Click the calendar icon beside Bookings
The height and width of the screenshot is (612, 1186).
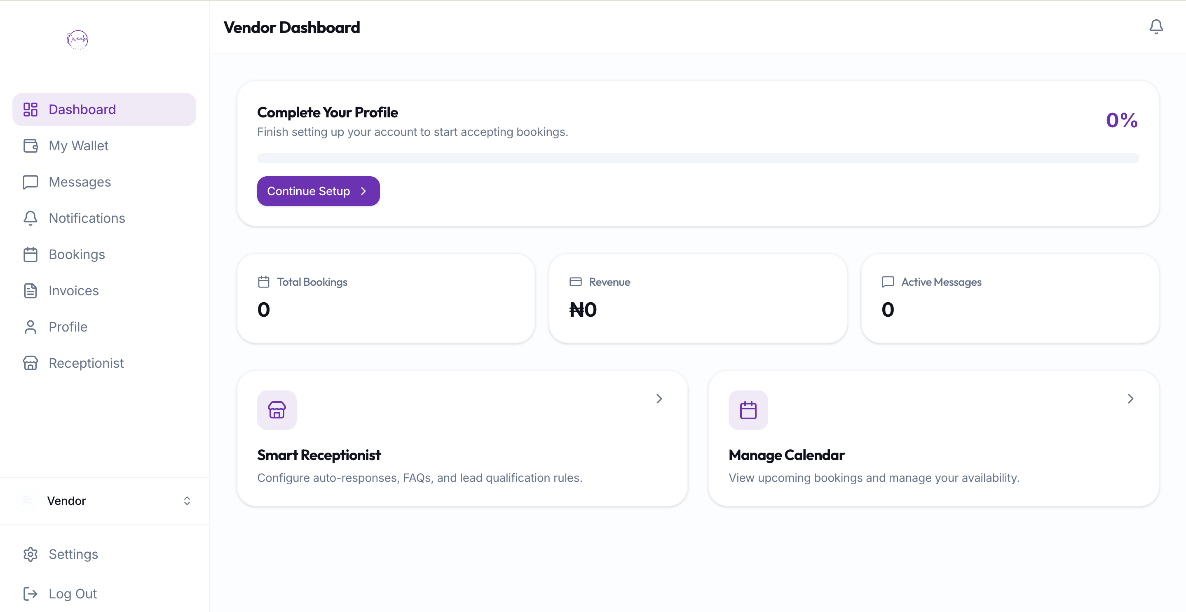[x=30, y=255]
